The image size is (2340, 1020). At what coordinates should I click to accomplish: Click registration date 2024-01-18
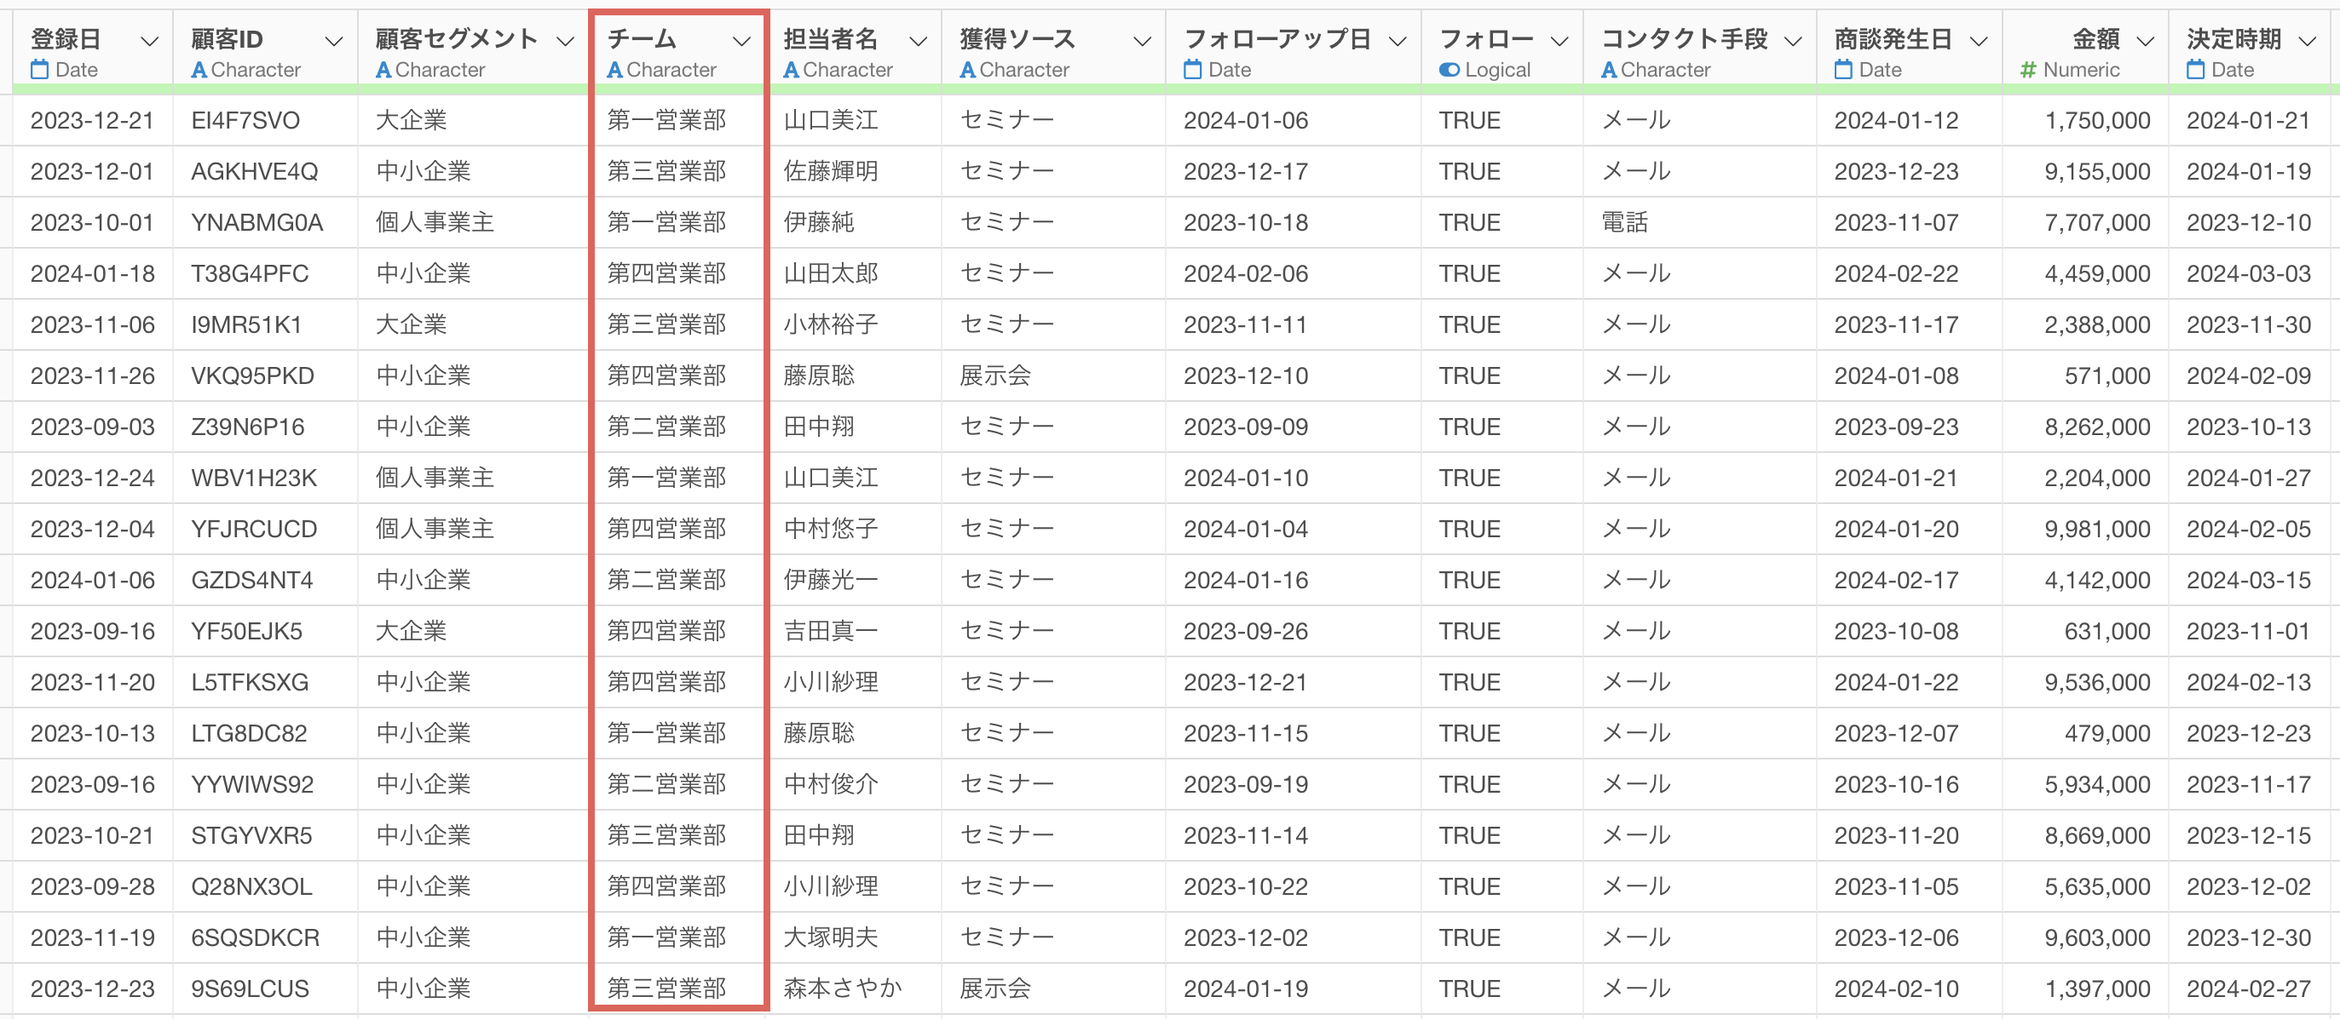click(x=93, y=273)
